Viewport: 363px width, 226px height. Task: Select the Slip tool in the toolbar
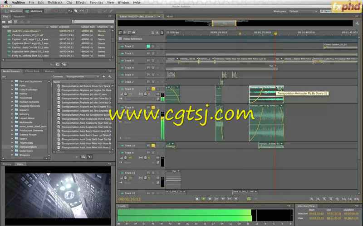82,11
